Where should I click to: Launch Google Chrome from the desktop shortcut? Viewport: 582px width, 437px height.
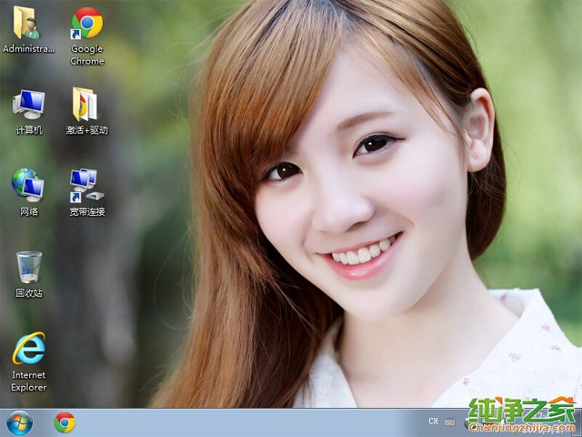pyautogui.click(x=86, y=23)
